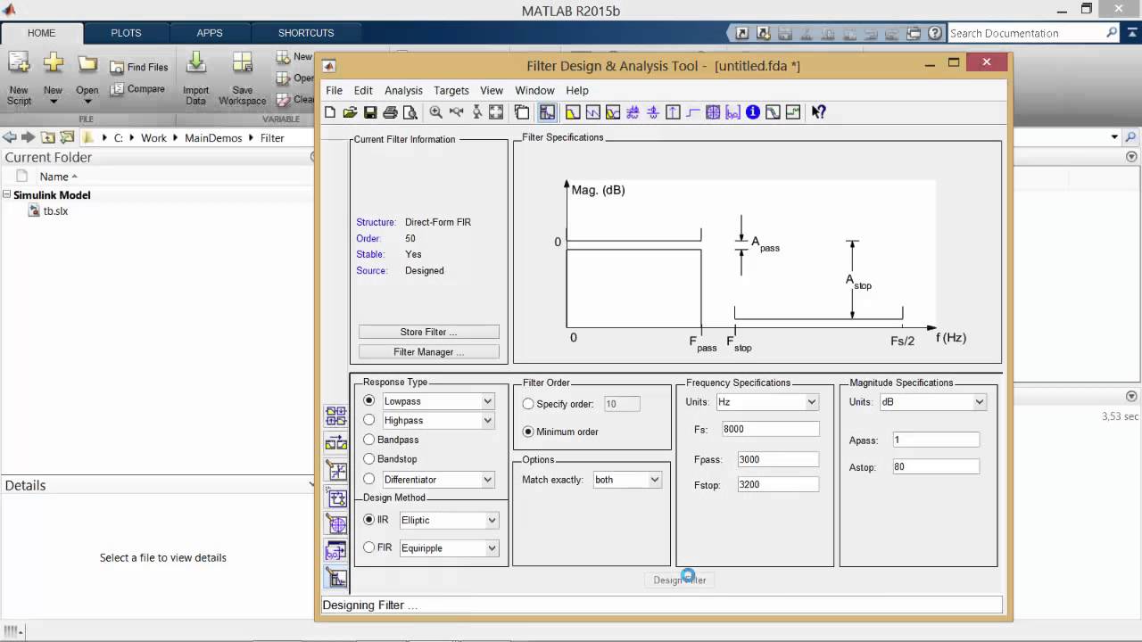Select the Highpass response type radio
The width and height of the screenshot is (1142, 642).
(369, 420)
